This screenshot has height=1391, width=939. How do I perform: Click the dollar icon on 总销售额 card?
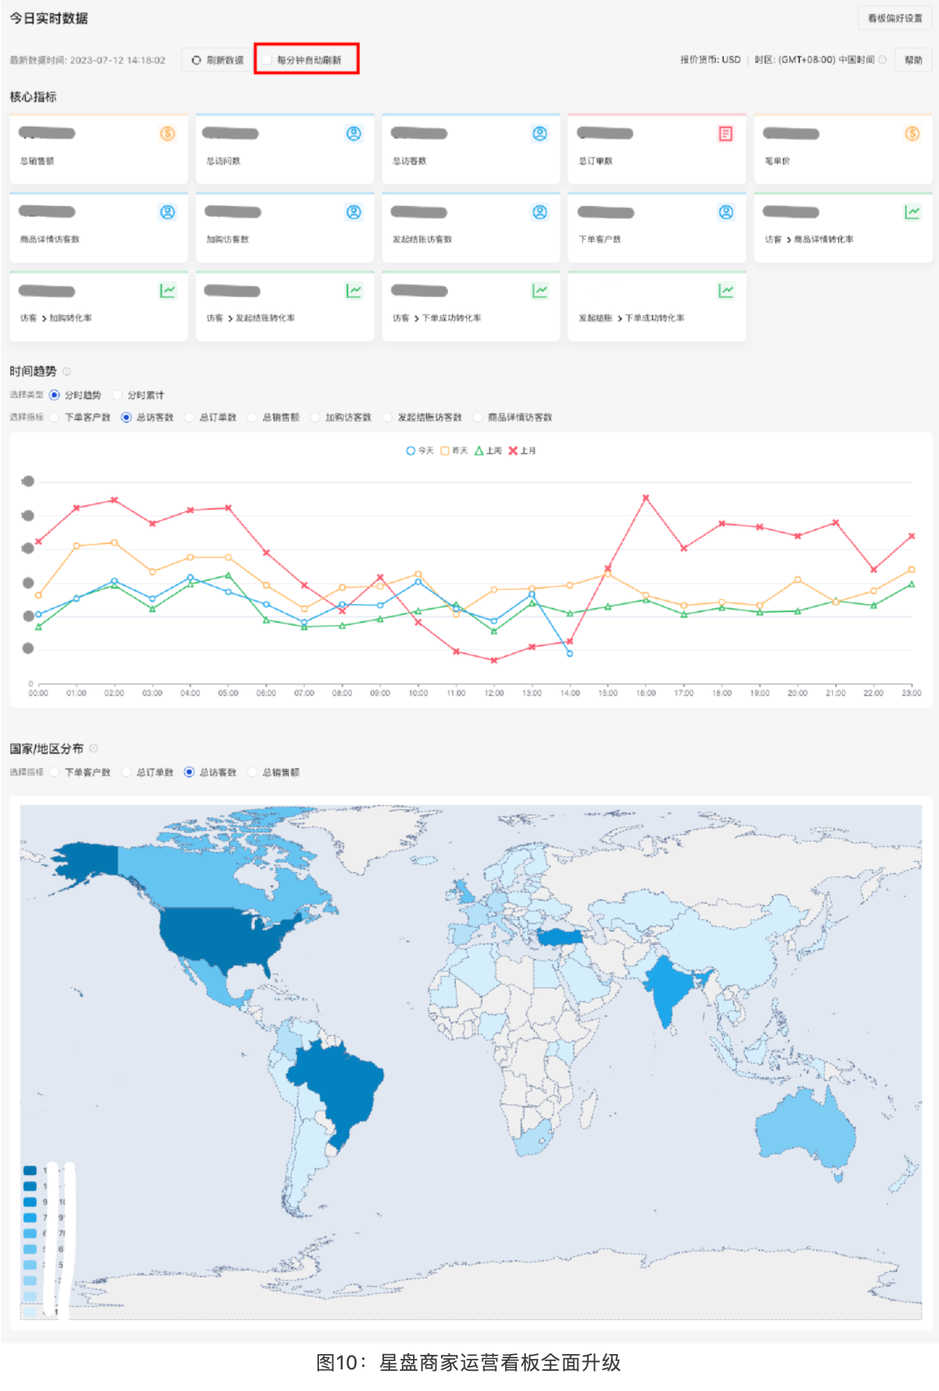point(167,134)
